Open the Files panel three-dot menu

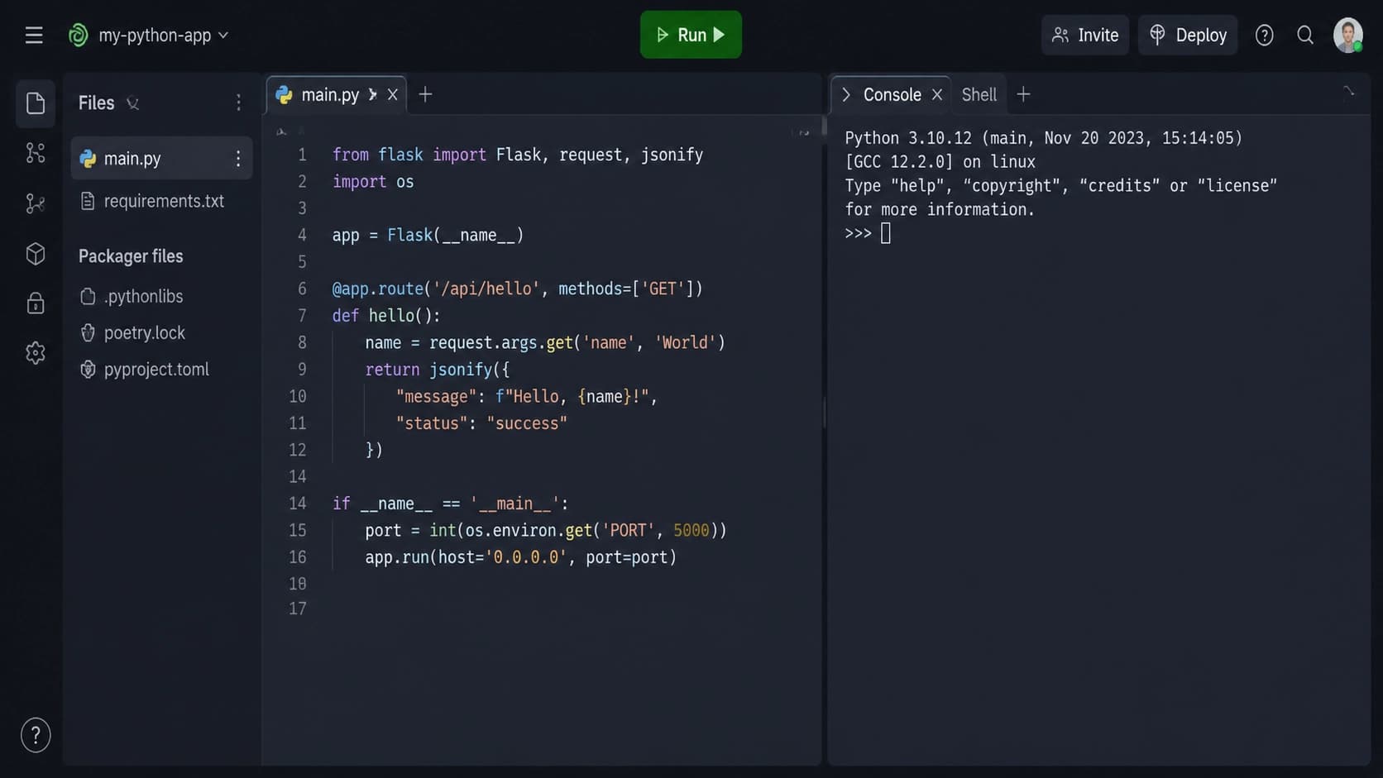[238, 103]
